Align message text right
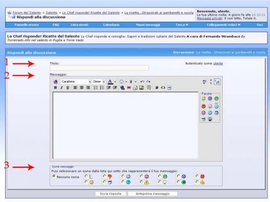Image resolution: width=270 pixels, height=202 pixels. (x=88, y=88)
